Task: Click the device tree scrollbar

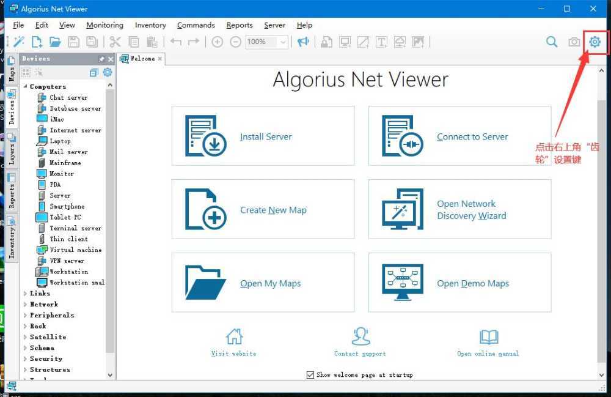Action: tap(111, 214)
